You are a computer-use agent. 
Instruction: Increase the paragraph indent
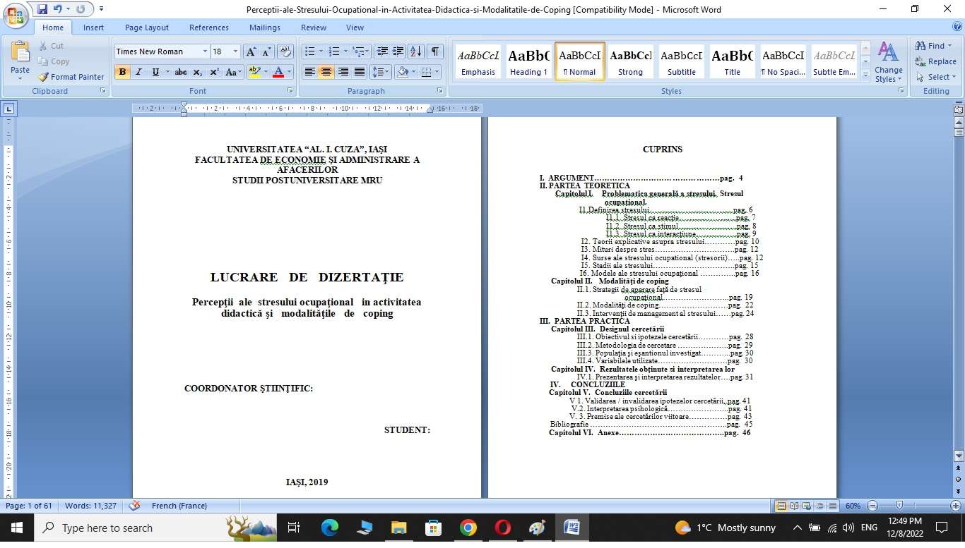(x=398, y=51)
